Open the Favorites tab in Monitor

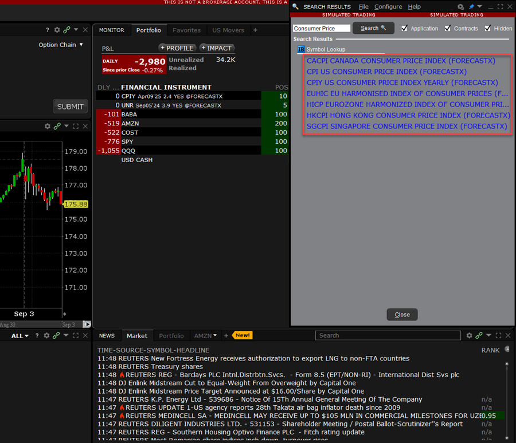(186, 30)
